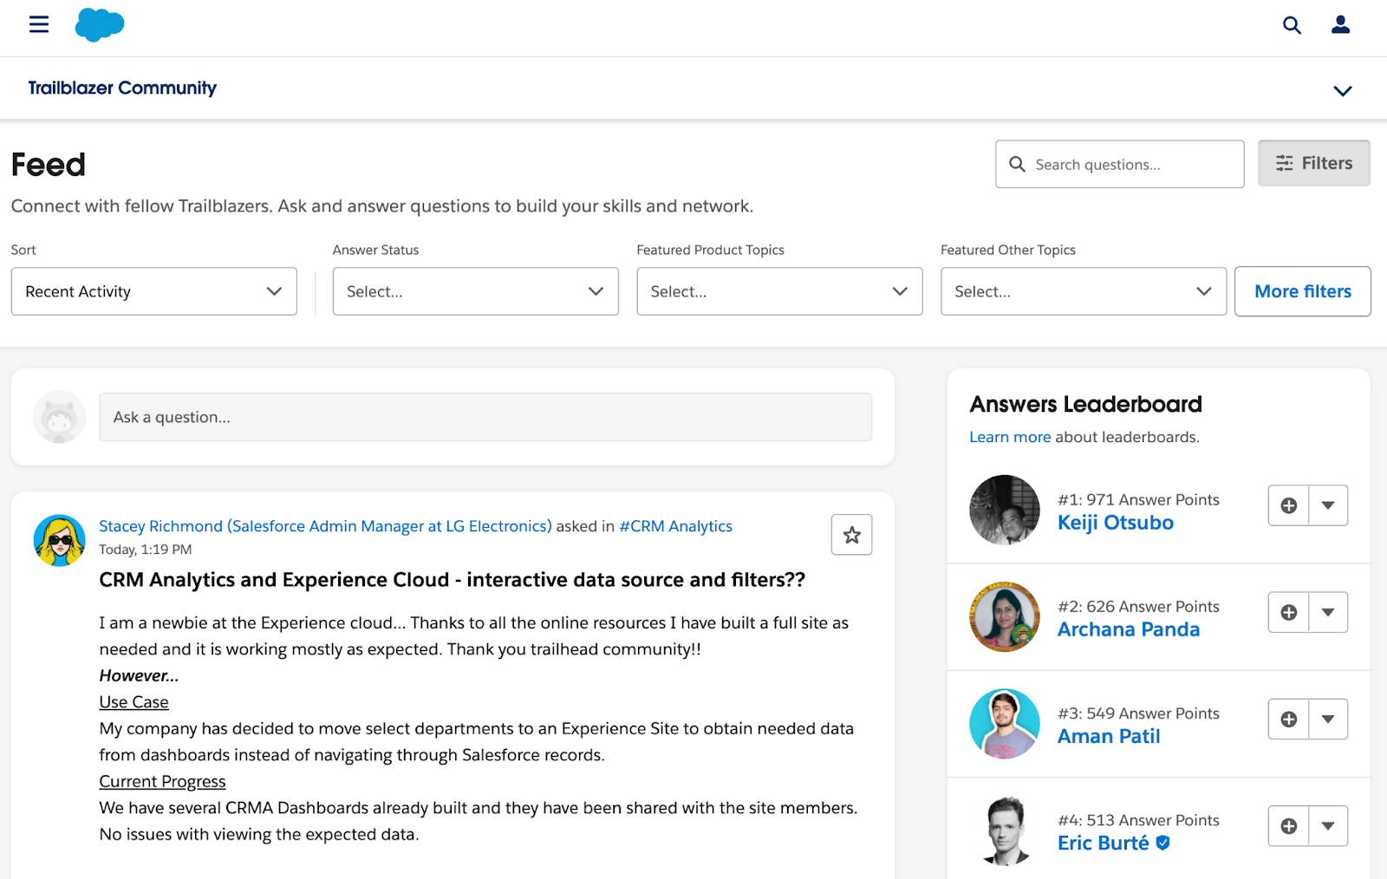The width and height of the screenshot is (1387, 879).
Task: Open the search magnifier in header
Action: (1292, 25)
